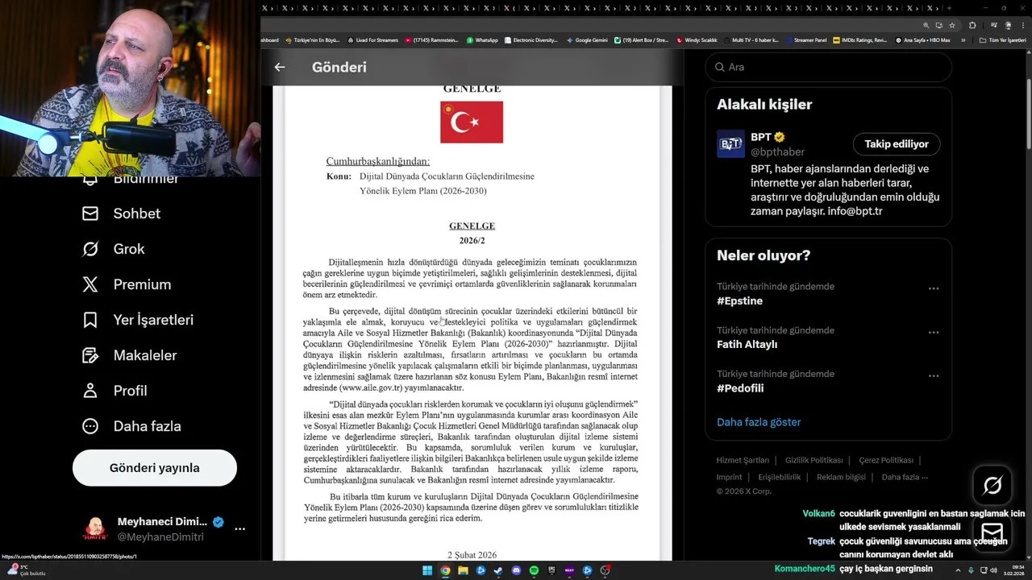The image size is (1032, 580).
Task: Open Streamer Panel bookmark
Action: click(805, 40)
